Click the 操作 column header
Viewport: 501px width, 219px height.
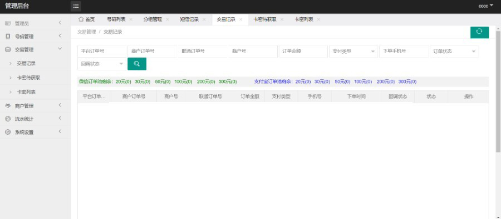click(469, 96)
